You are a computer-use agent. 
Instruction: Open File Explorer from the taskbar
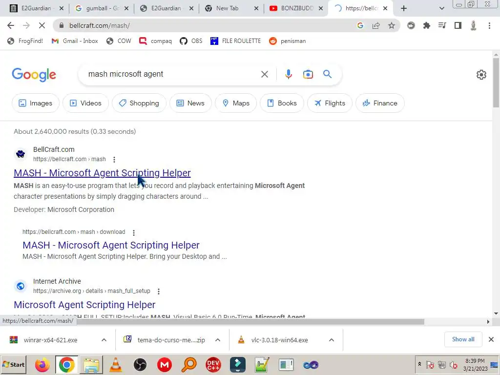point(91,365)
